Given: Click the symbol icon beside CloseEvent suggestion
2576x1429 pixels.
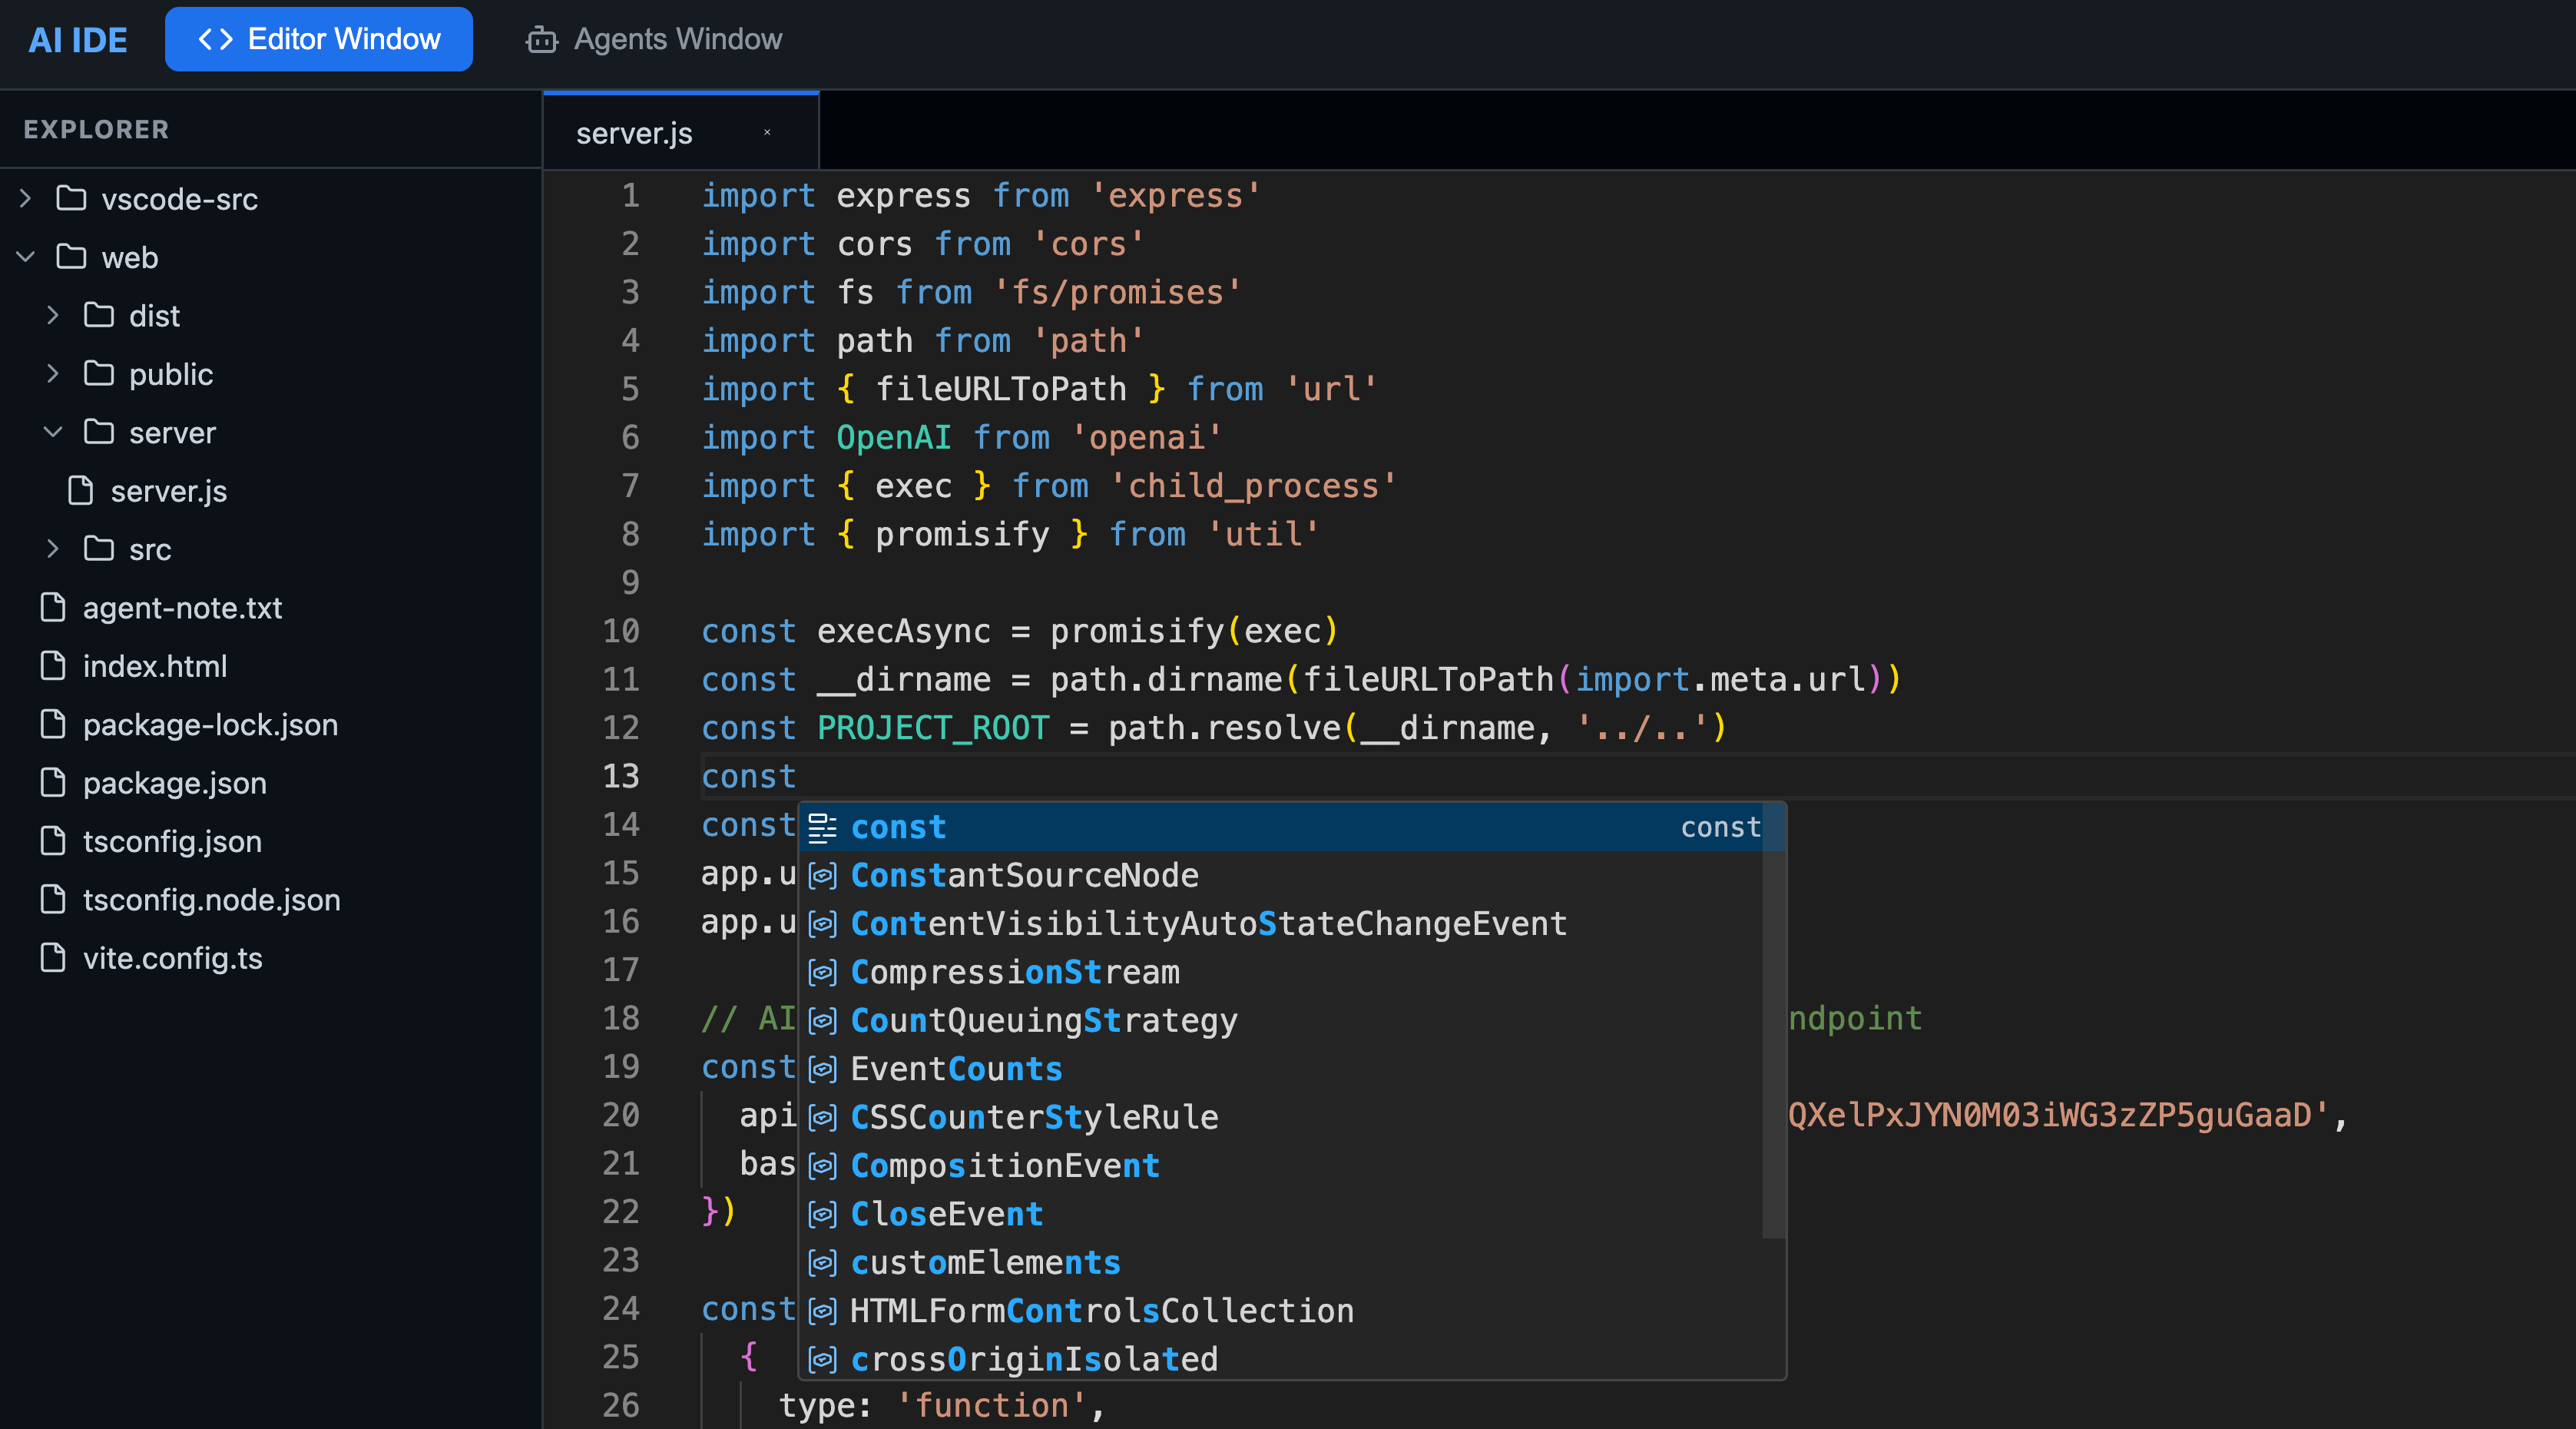Looking at the screenshot, I should (x=822, y=1214).
